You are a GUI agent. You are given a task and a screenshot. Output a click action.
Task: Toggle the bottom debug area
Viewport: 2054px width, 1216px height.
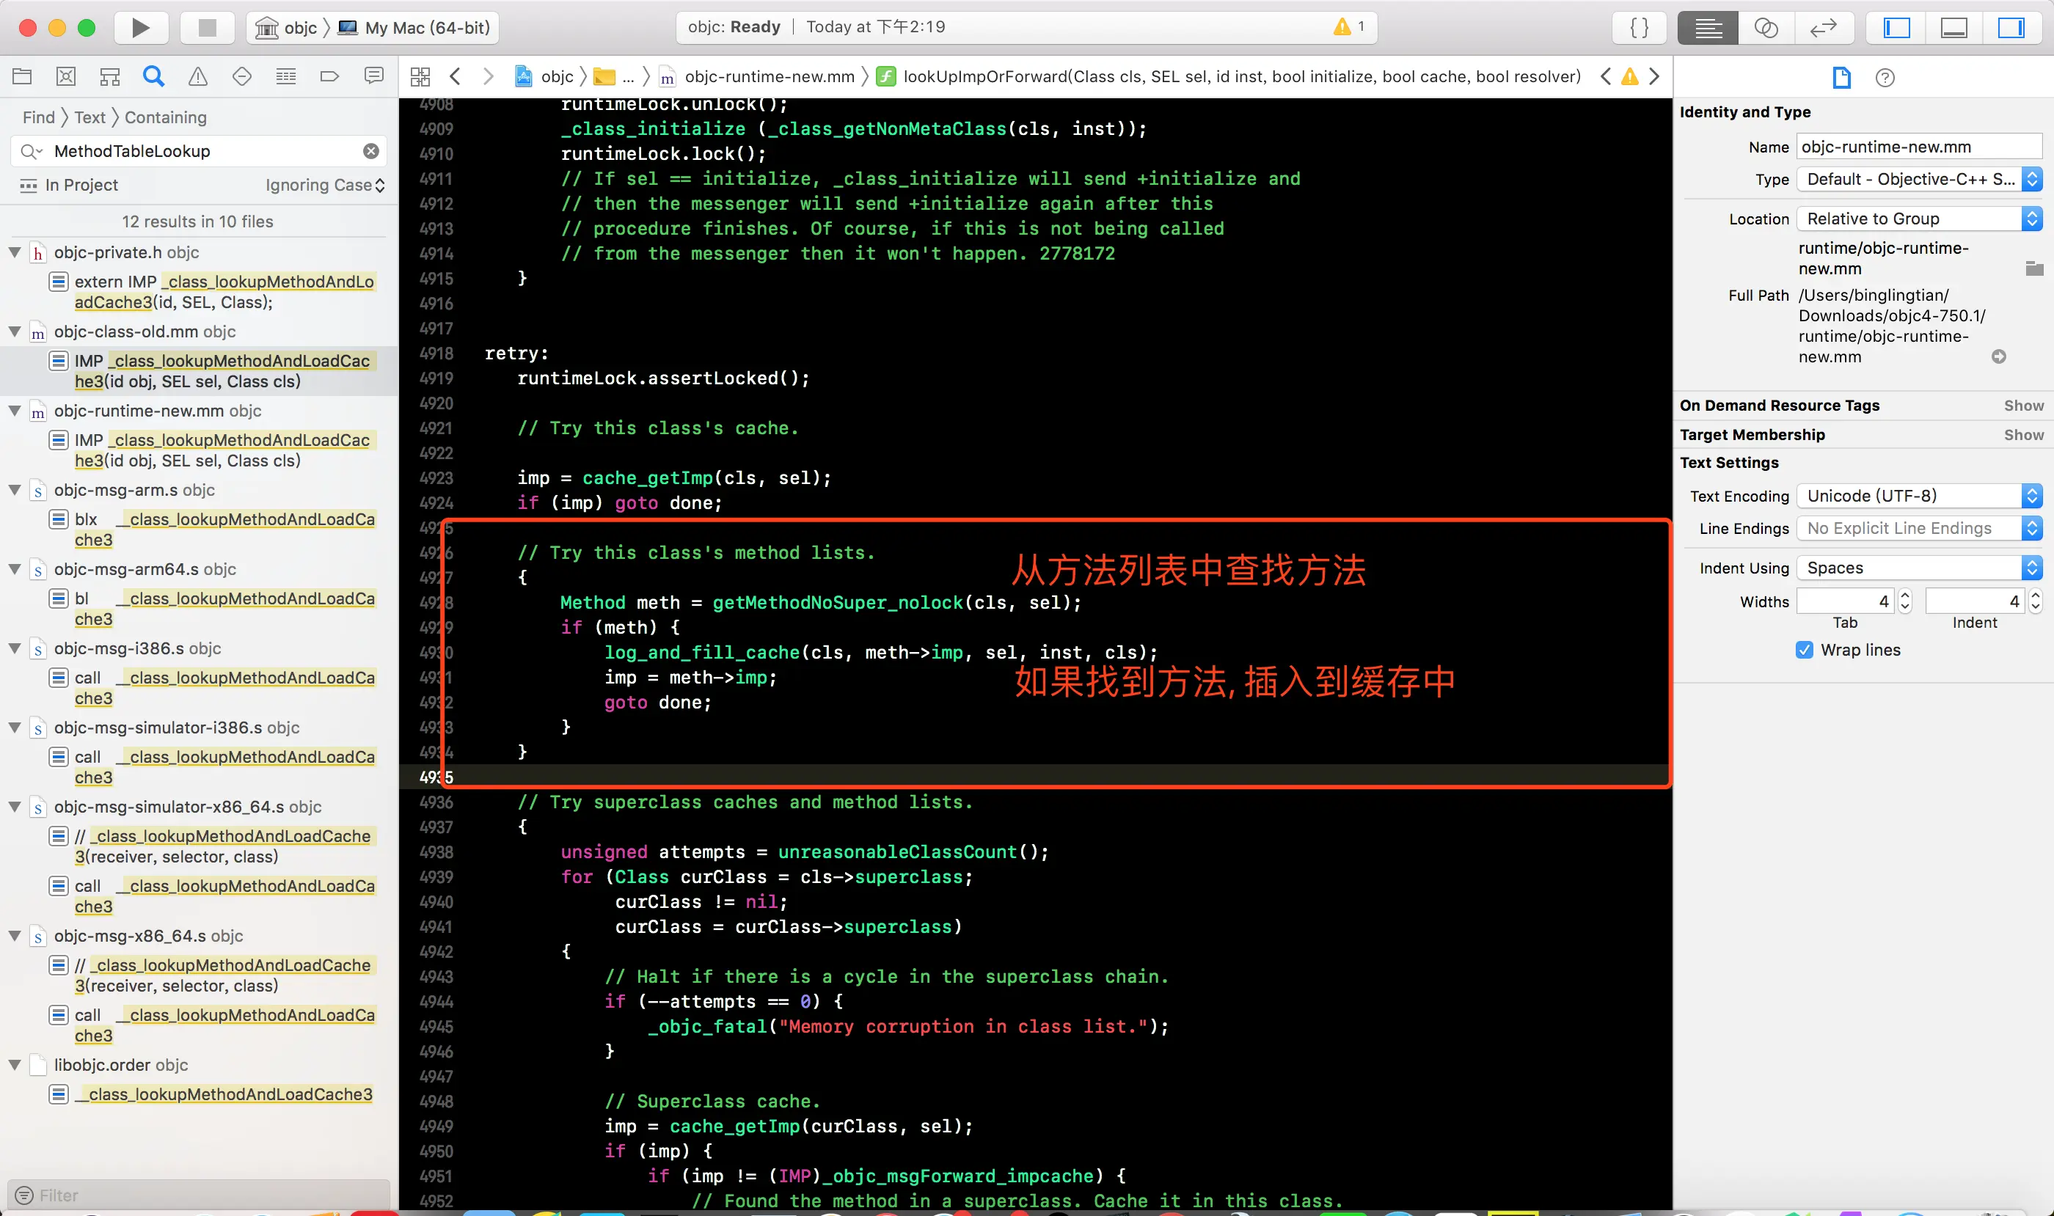(1954, 28)
